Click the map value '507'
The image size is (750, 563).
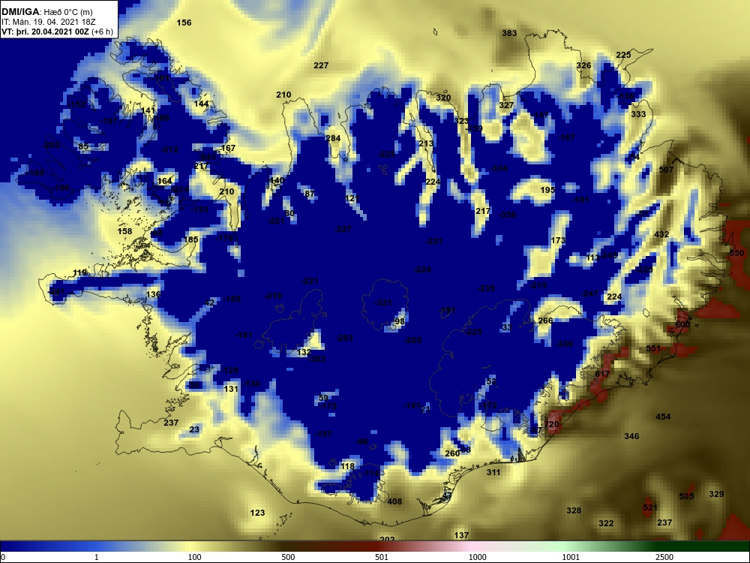tap(666, 170)
